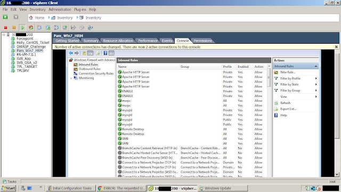Screen dimensions: 341x192
Task: Sort rules by Enabled column header
Action: tap(243, 67)
